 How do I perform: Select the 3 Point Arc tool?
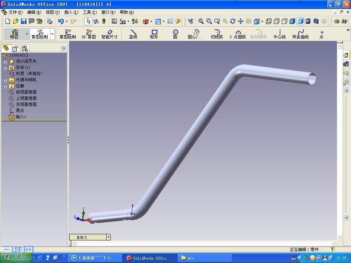pyautogui.click(x=238, y=34)
